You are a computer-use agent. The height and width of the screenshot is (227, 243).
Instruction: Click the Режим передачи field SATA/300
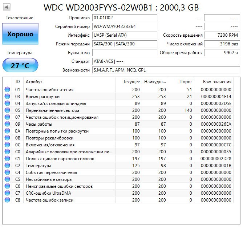click(x=125, y=44)
